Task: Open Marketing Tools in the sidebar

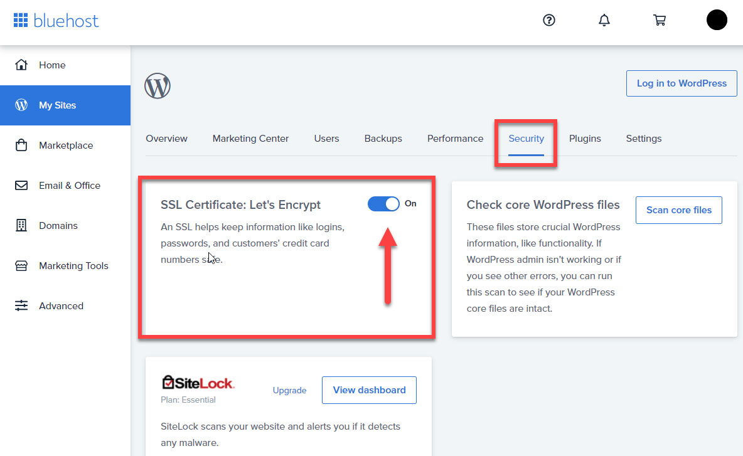Action: point(65,266)
